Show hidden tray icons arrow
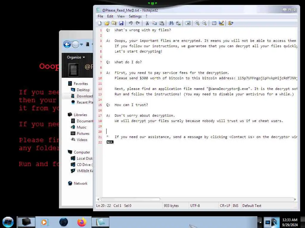This screenshot has width=305, height=228. coord(260,222)
